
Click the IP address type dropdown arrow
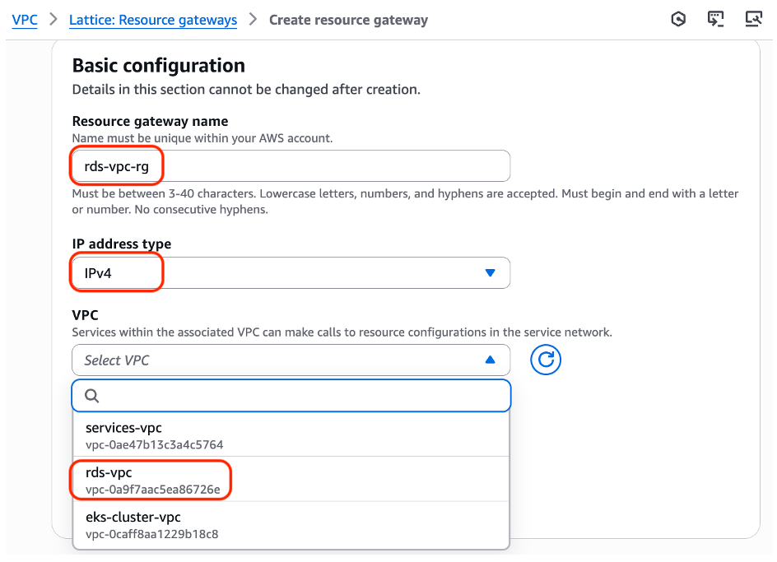(491, 273)
